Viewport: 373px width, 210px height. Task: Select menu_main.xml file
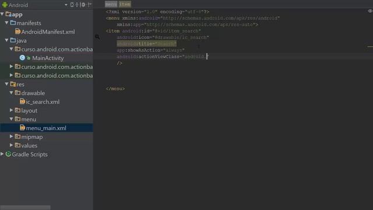click(x=46, y=128)
